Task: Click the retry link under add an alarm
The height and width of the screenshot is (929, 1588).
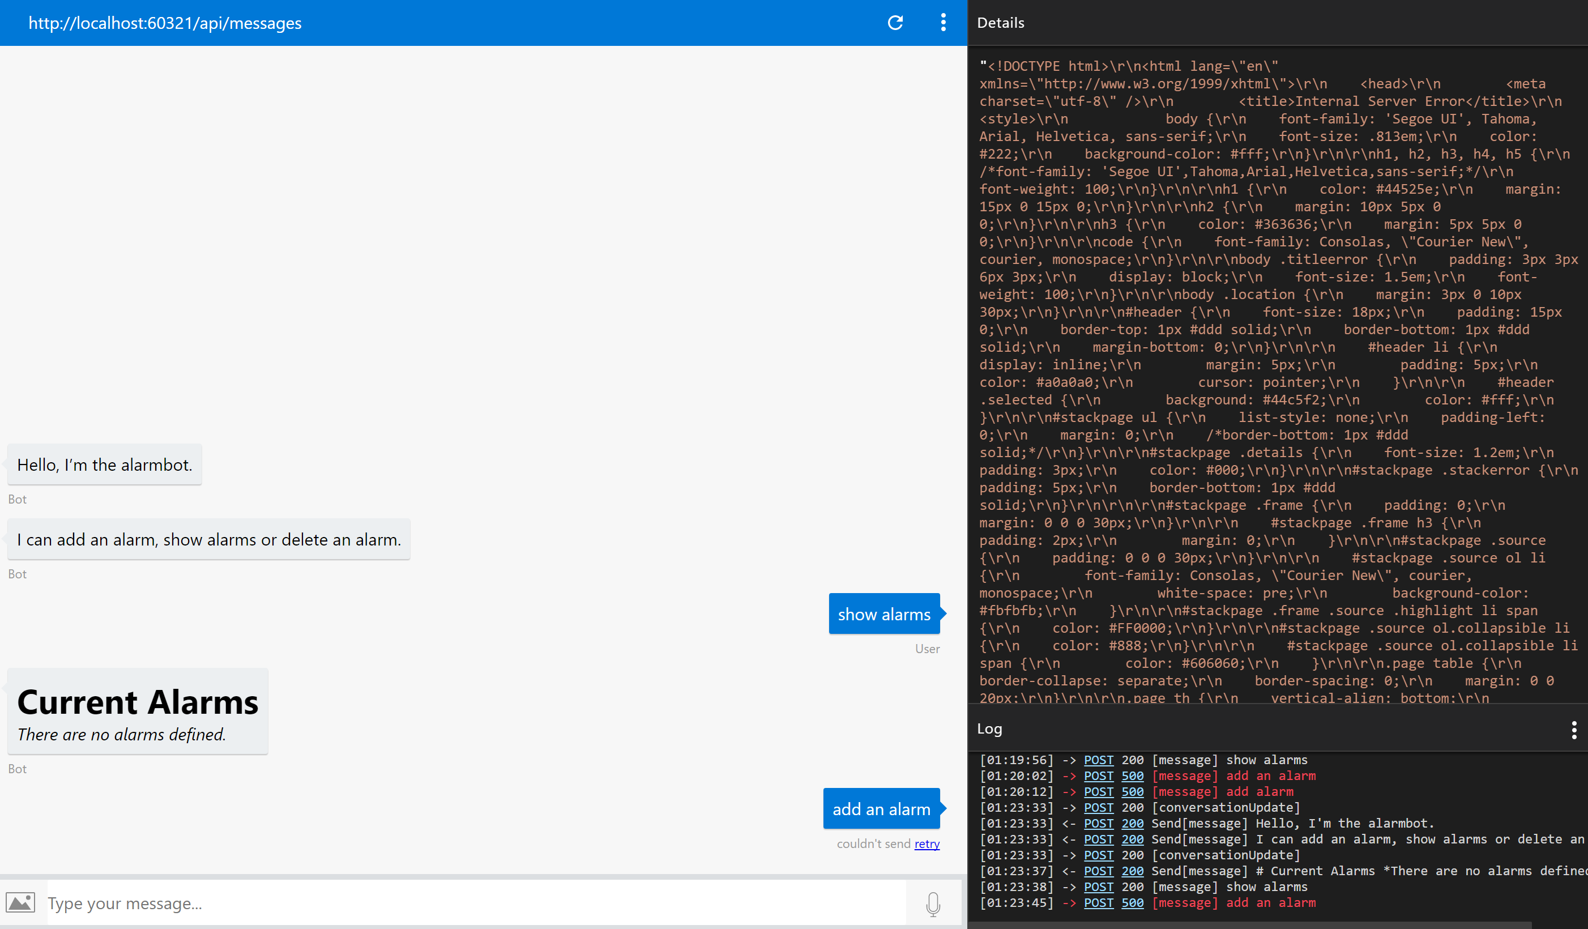Action: pyautogui.click(x=927, y=843)
